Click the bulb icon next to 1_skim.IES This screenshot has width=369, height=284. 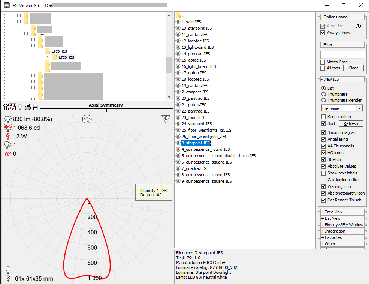pyautogui.click(x=178, y=22)
